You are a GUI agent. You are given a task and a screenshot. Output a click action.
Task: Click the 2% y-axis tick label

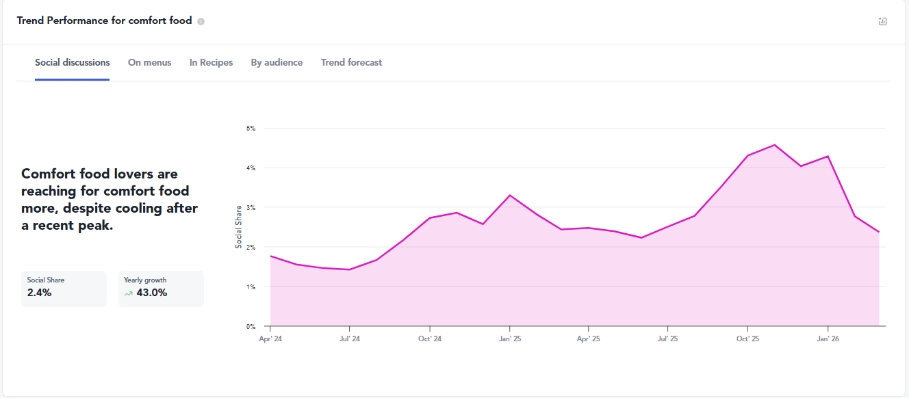point(251,248)
